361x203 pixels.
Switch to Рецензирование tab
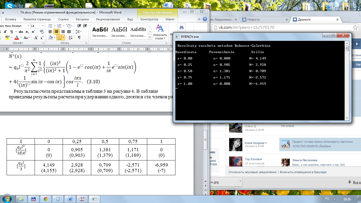[x=108, y=19]
